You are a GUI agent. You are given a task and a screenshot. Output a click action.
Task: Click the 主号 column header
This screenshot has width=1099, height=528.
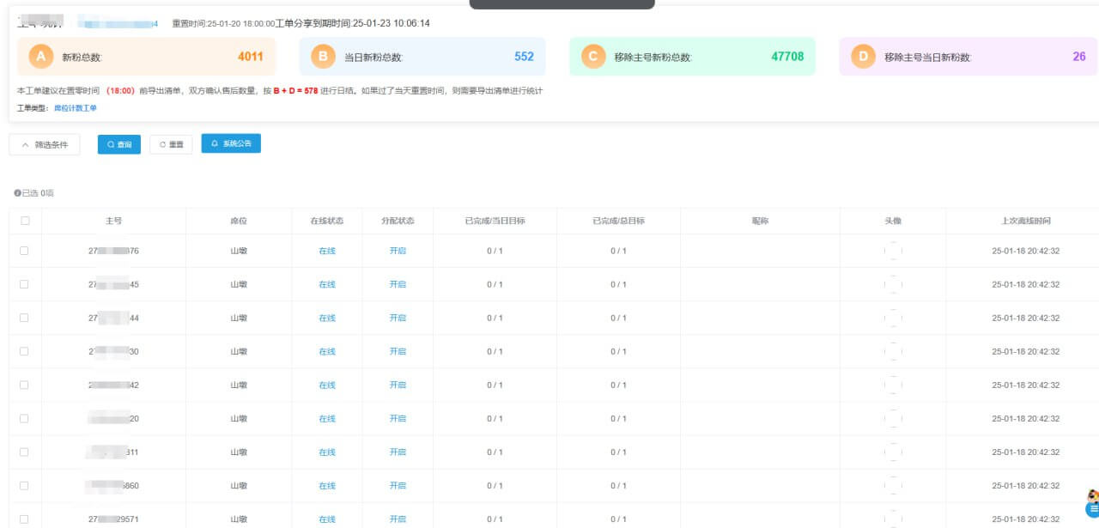113,221
